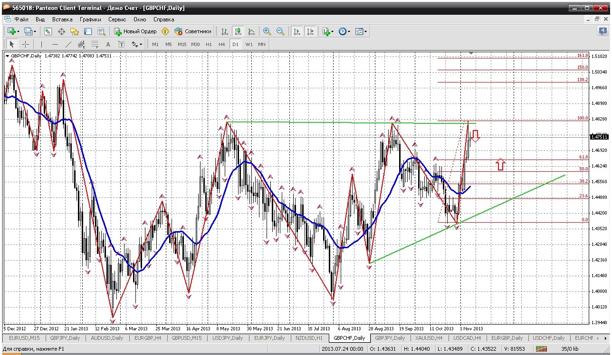Open the chart periodicity clock dropdown
The image size is (612, 355).
[349, 31]
